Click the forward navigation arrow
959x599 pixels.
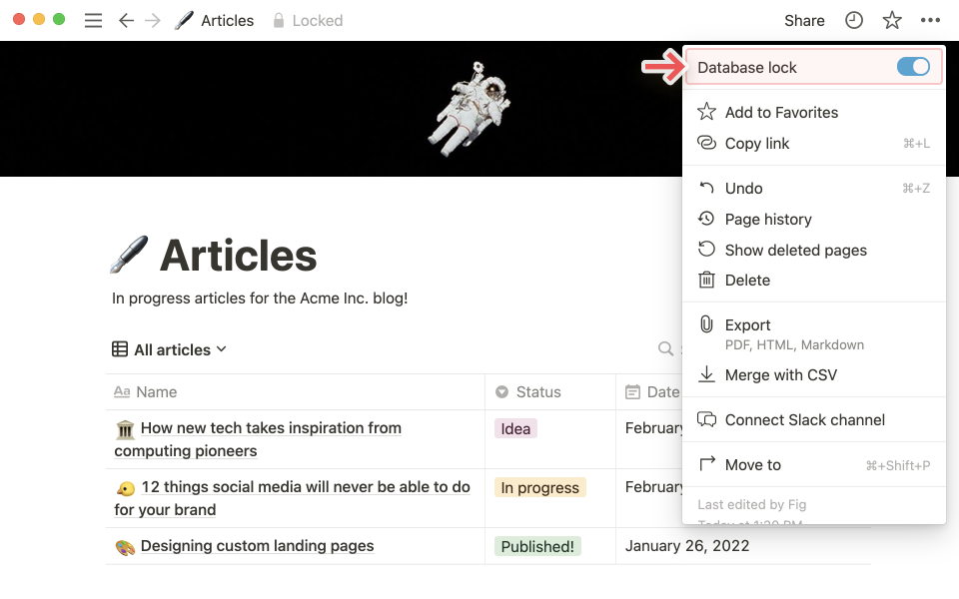(x=153, y=20)
